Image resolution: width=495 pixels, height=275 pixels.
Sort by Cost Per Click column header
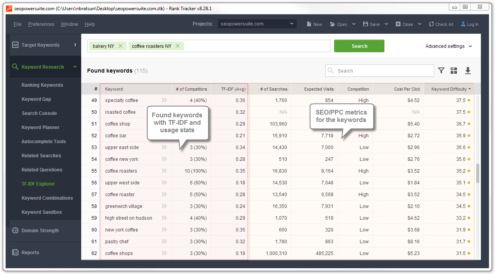click(x=399, y=89)
